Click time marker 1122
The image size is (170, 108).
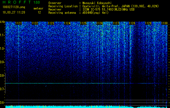[x=35, y=23]
